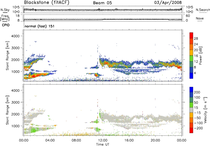Screen dimensions: 210x146
Task: Click the "CPID" label
Action: point(6,25)
